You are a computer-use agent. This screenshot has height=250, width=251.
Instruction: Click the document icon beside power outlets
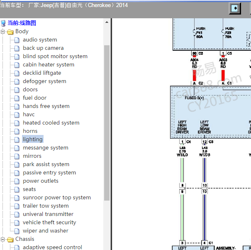point(17,181)
